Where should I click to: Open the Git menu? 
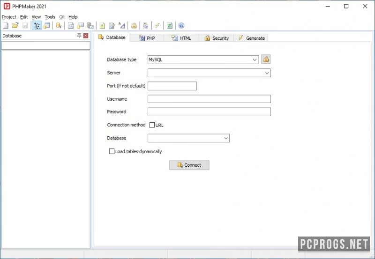click(62, 17)
